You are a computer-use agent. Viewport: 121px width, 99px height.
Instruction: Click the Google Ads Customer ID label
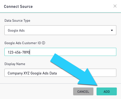point(23,43)
